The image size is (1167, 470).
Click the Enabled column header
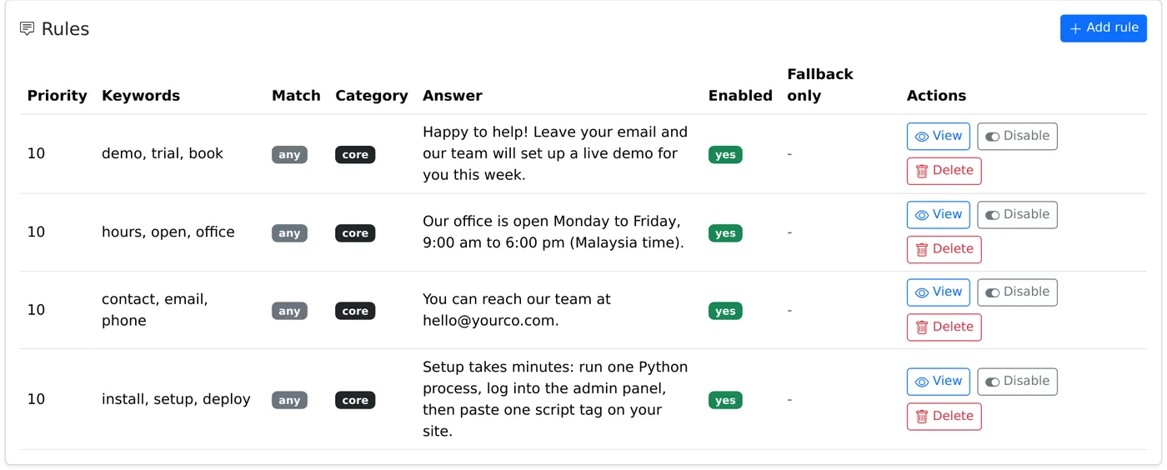pyautogui.click(x=740, y=96)
